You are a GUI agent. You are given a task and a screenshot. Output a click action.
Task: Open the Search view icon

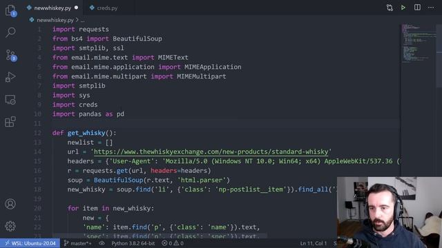(x=10, y=32)
